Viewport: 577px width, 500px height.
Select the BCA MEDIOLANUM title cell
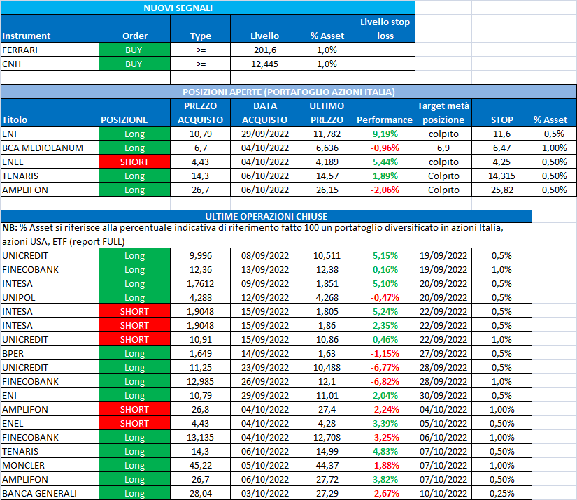(50, 148)
